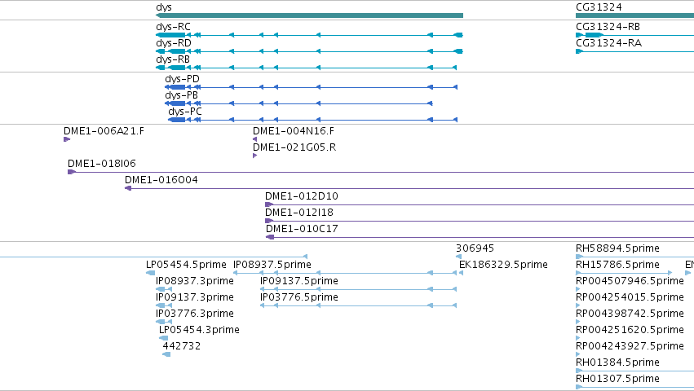Select the EK186329.5prime EST marker

click(x=462, y=273)
